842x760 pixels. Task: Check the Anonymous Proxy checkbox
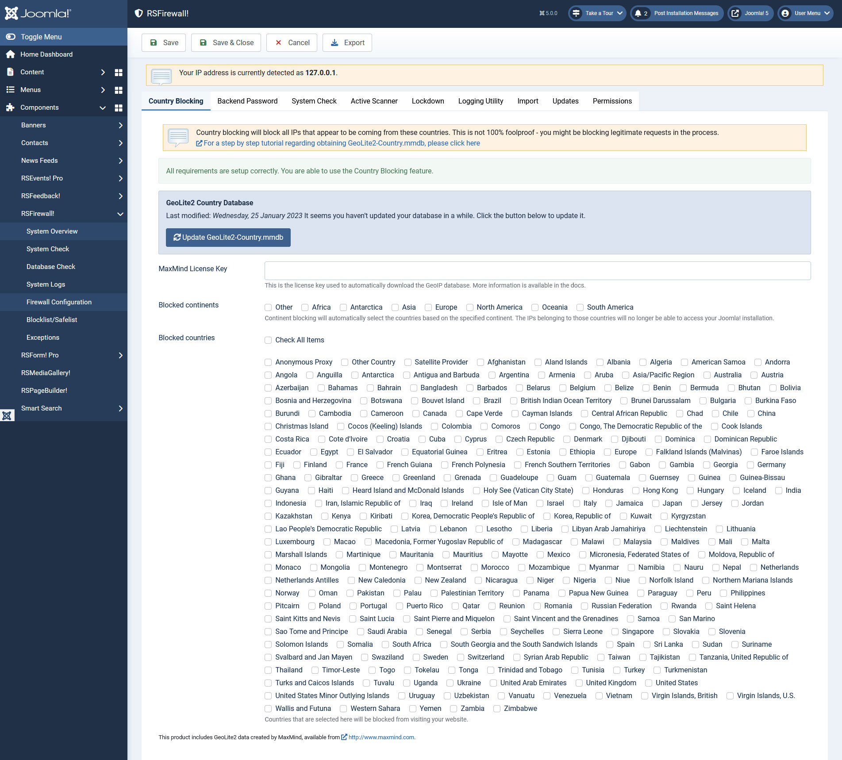coord(268,362)
